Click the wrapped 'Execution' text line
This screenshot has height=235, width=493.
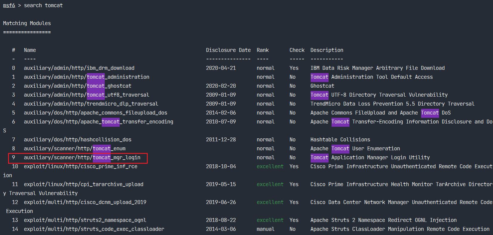(19, 211)
